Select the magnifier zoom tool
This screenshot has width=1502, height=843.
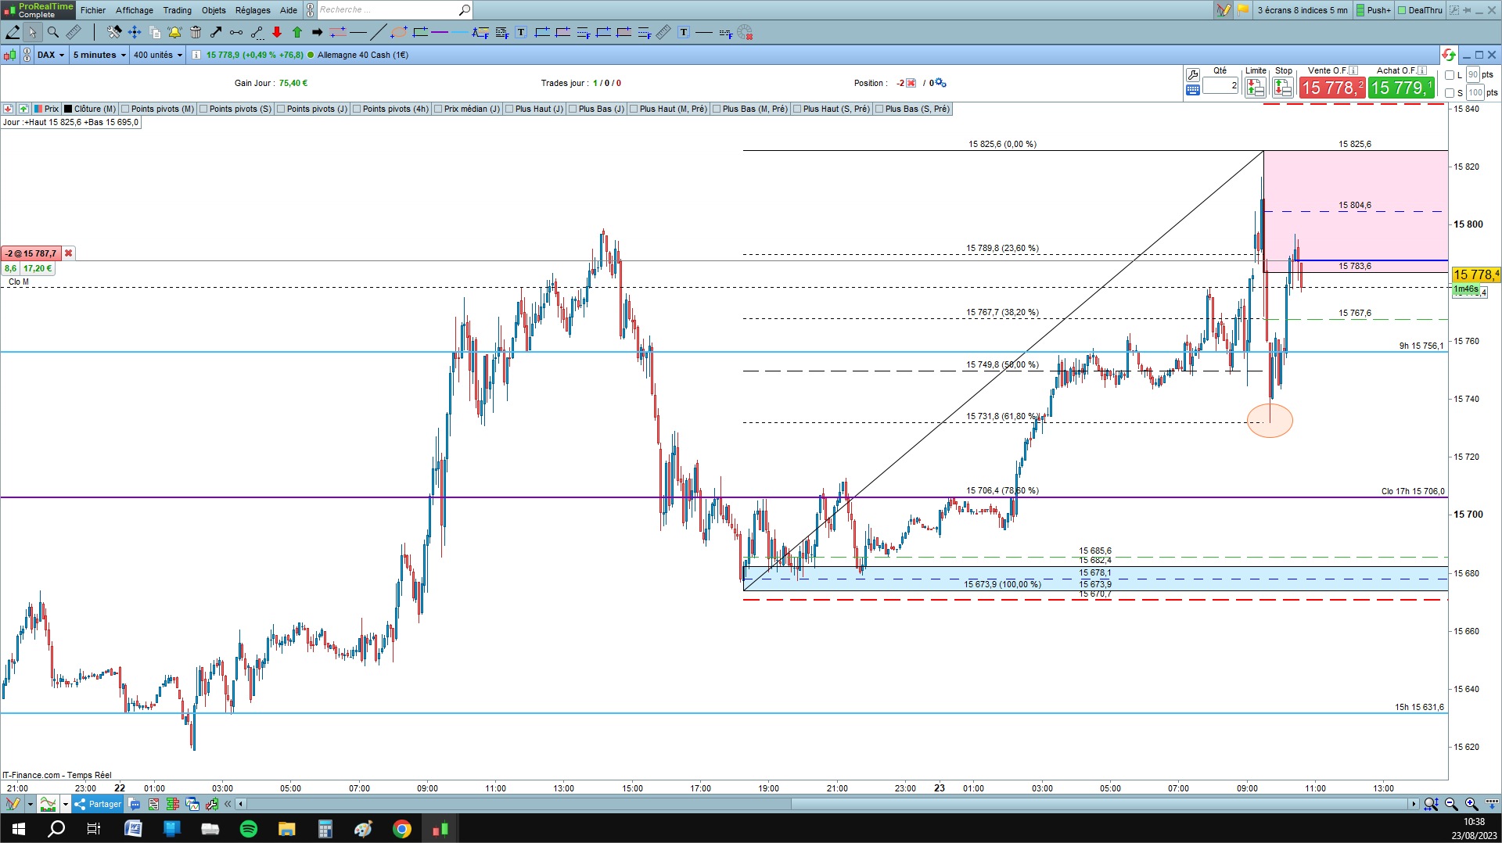click(x=53, y=32)
